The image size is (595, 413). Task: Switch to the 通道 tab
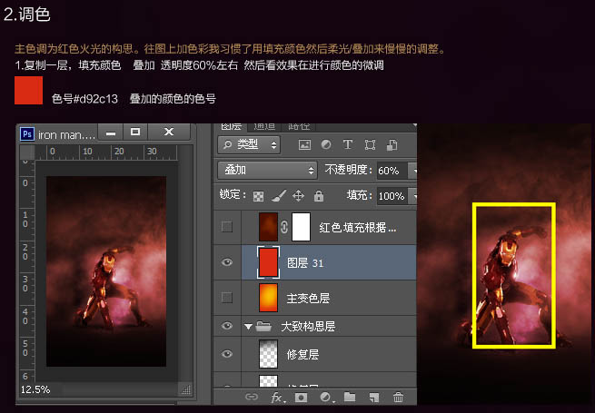click(x=264, y=126)
